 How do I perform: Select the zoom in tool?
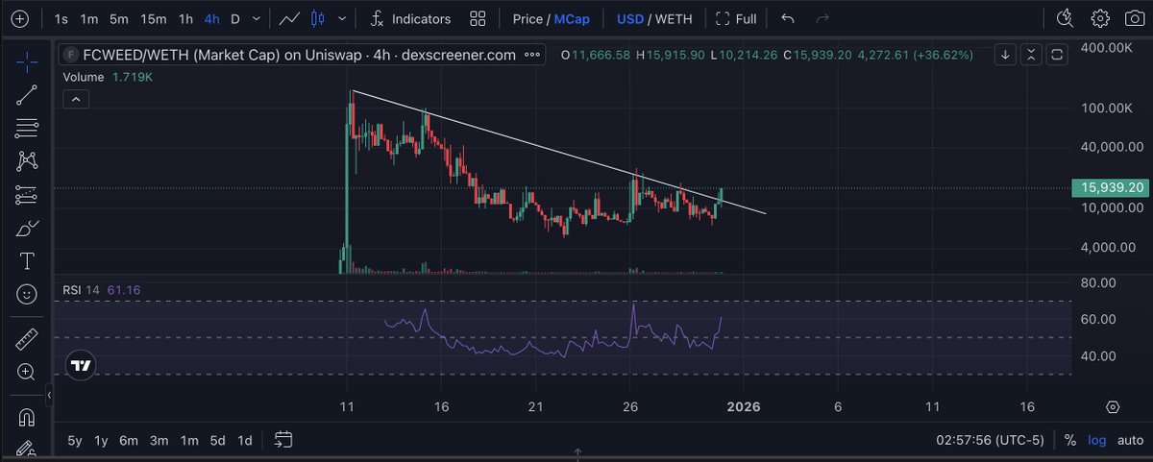point(28,373)
